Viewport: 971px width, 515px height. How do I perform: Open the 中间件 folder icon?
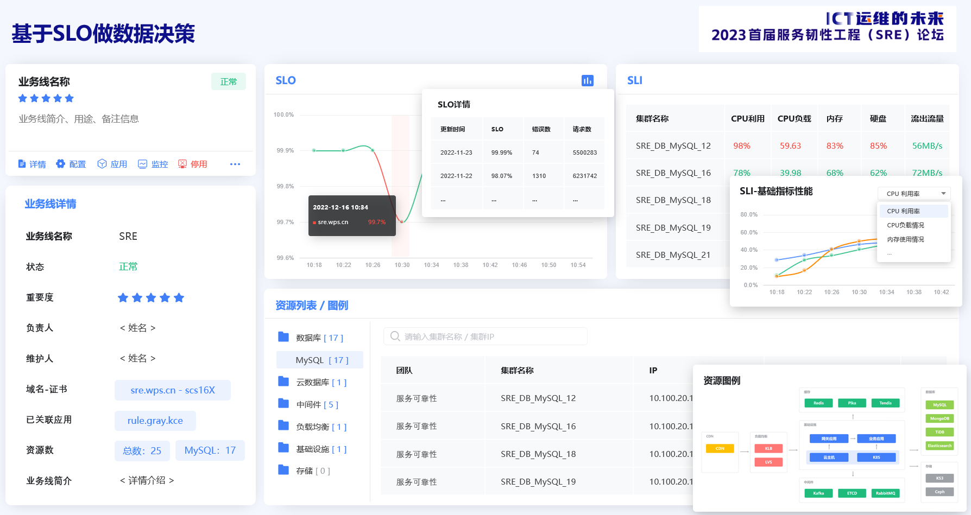(x=283, y=403)
